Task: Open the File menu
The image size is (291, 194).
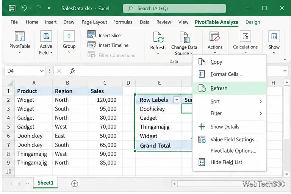Action: pos(14,22)
